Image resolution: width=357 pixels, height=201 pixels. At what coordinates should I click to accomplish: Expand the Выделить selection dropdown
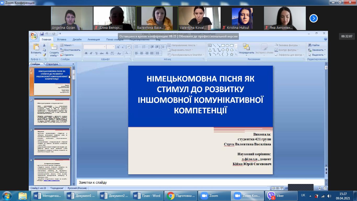click(x=317, y=55)
